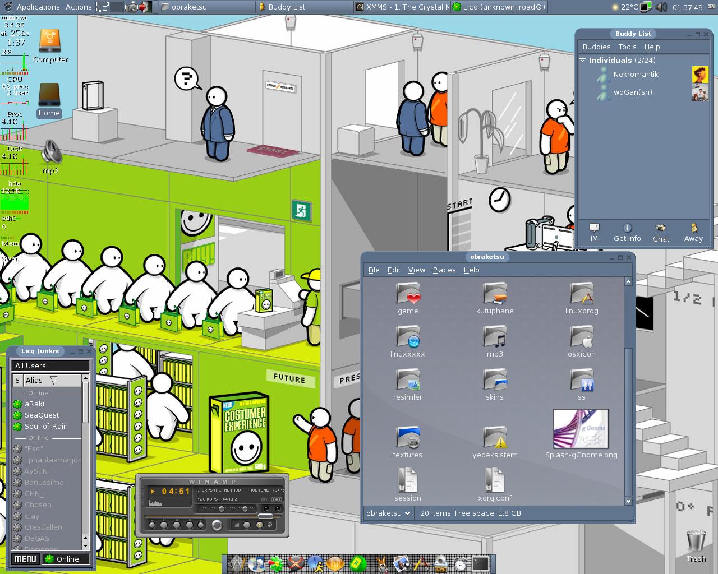Launch the donkey aMule dock icon
This screenshot has height=574, width=718.
tap(383, 563)
